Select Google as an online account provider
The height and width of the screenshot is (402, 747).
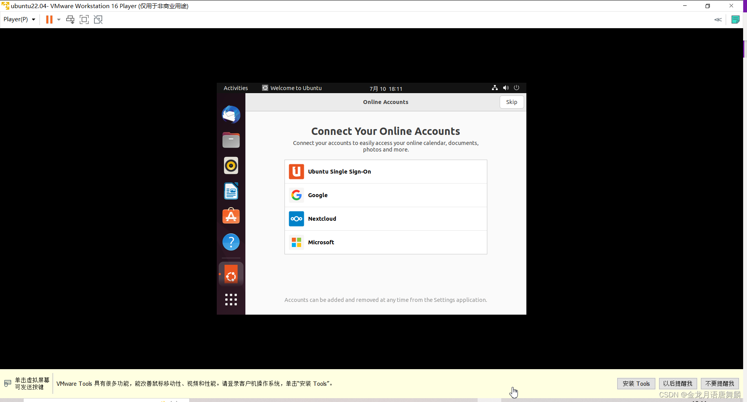[385, 195]
